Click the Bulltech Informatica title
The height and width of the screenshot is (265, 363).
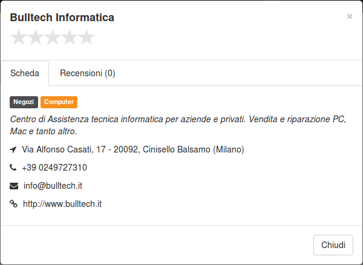pyautogui.click(x=62, y=18)
